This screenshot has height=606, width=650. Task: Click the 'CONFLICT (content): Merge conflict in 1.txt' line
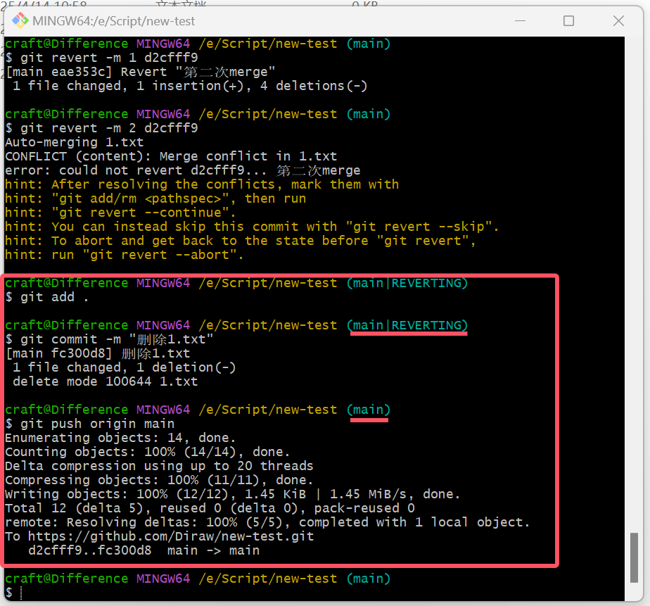tap(171, 156)
